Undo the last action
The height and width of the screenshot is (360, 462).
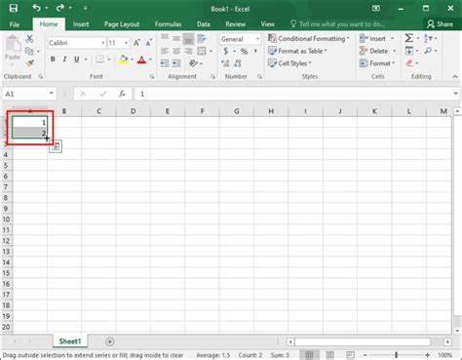(36, 8)
